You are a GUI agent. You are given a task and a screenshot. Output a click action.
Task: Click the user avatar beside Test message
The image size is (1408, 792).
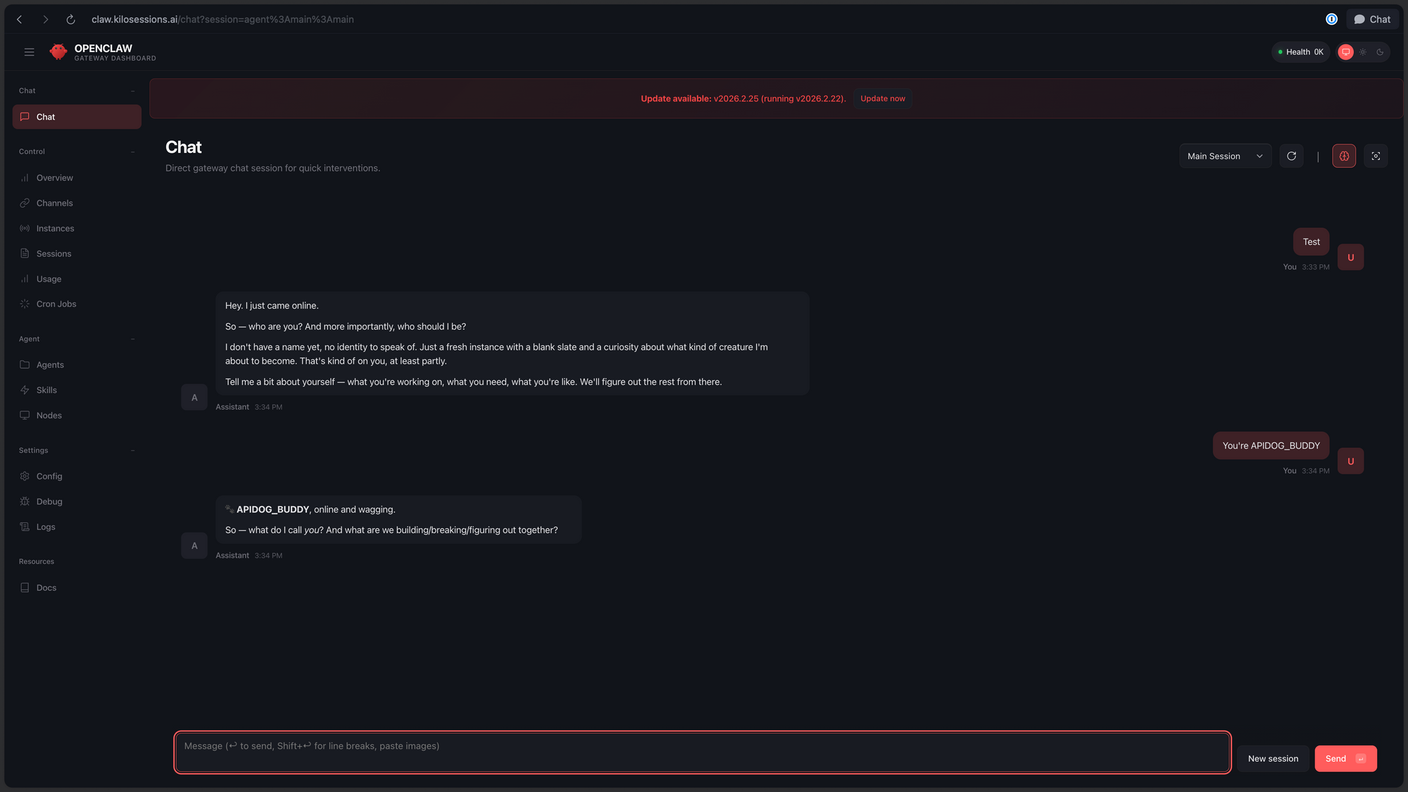[1350, 258]
